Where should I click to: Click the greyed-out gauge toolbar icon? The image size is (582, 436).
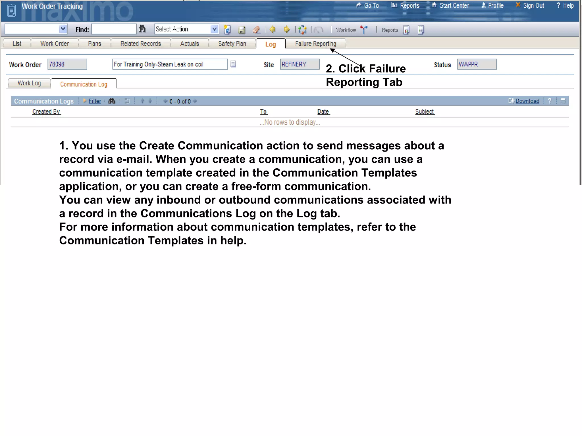coord(319,30)
